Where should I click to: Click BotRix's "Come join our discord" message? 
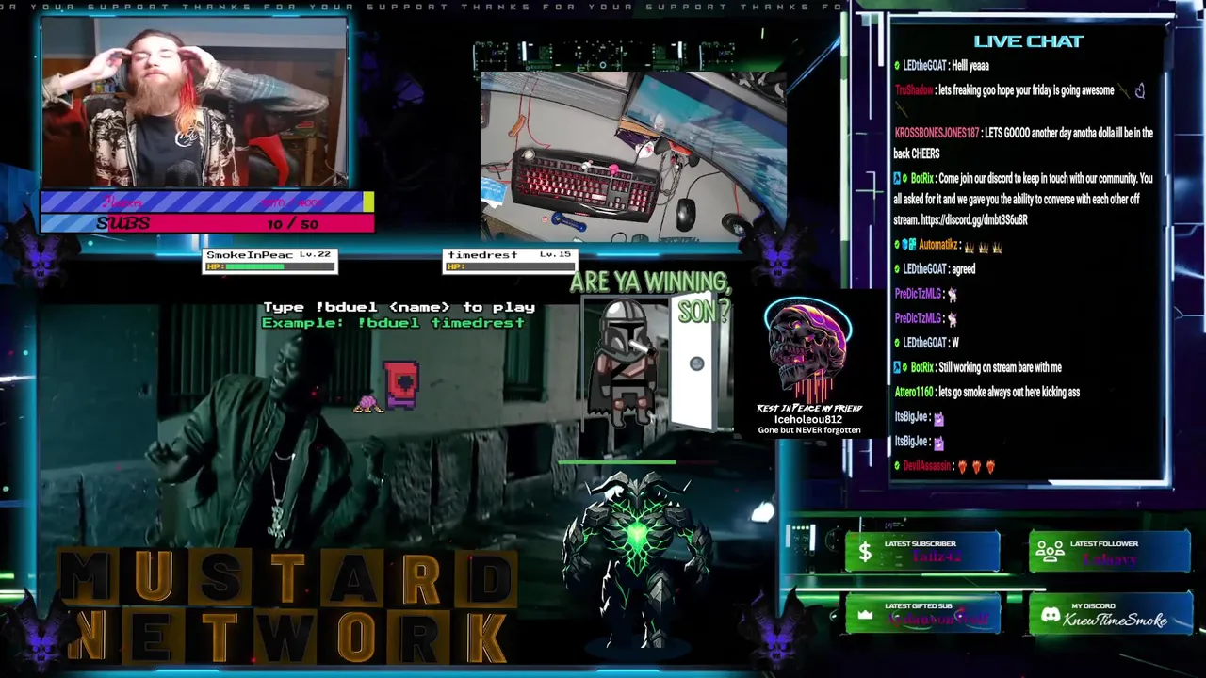pyautogui.click(x=1023, y=199)
